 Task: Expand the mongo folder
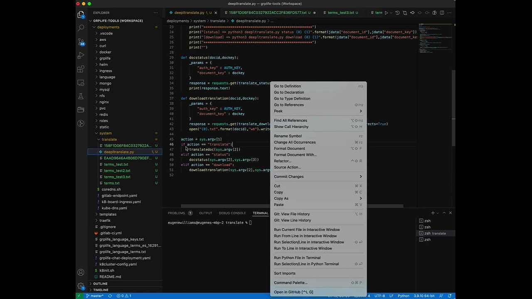coord(125,83)
